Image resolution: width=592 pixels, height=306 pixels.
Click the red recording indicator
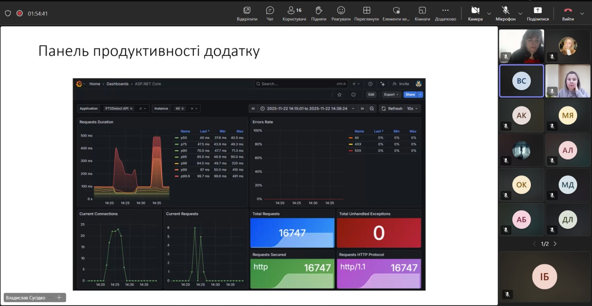[x=19, y=13]
